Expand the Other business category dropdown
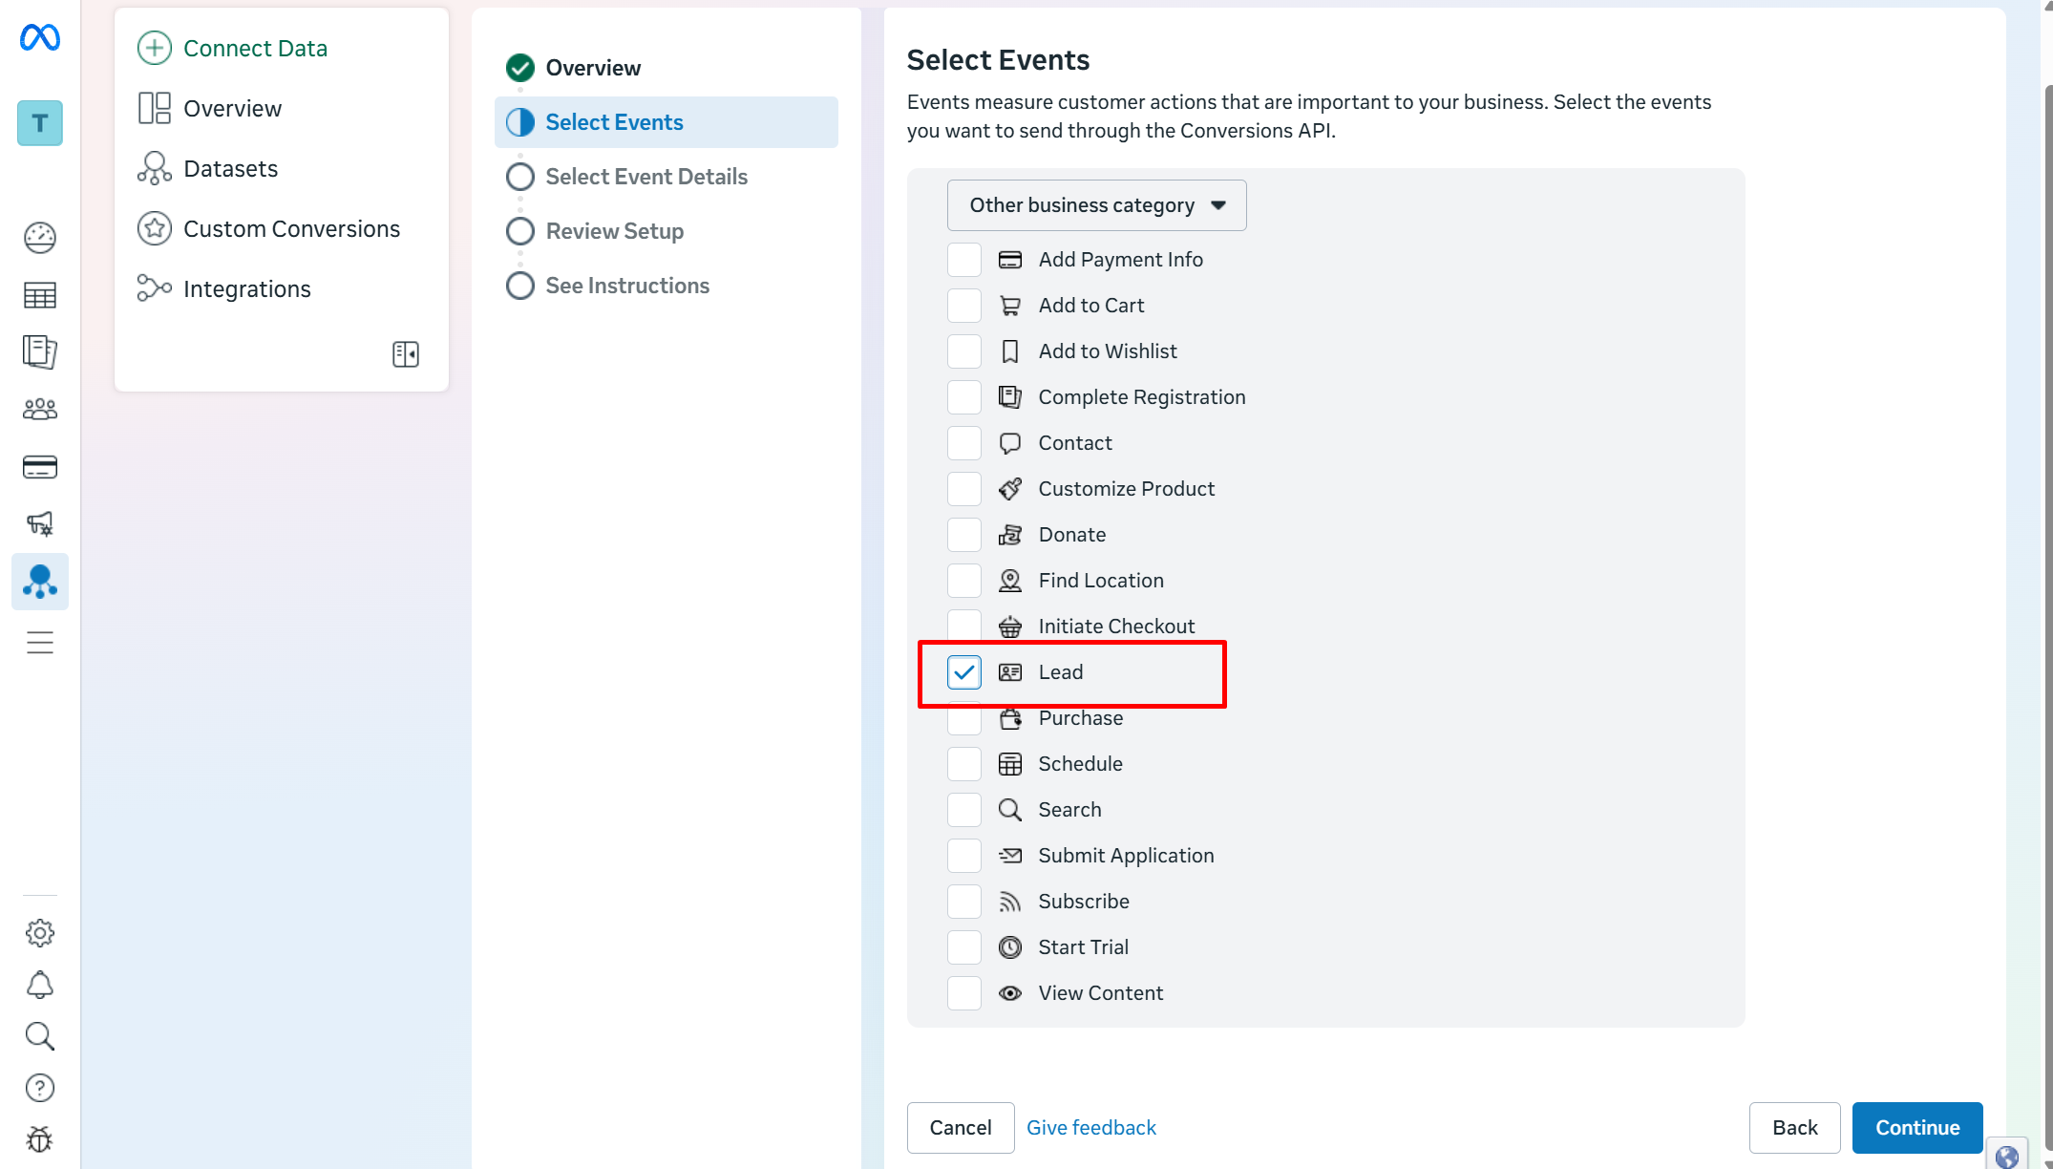 click(1096, 205)
